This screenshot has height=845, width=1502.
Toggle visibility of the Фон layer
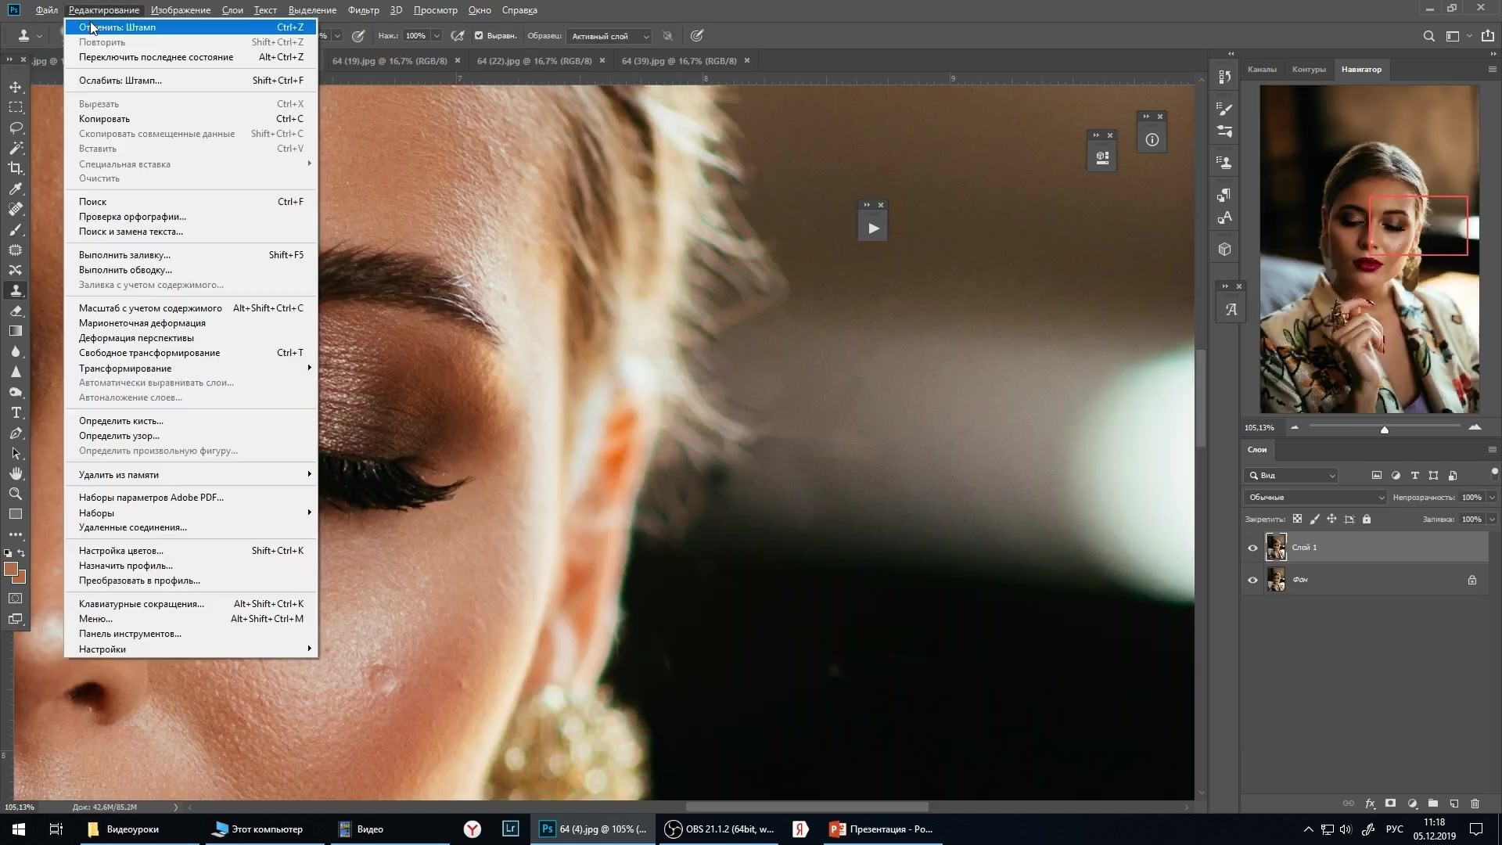[1252, 580]
